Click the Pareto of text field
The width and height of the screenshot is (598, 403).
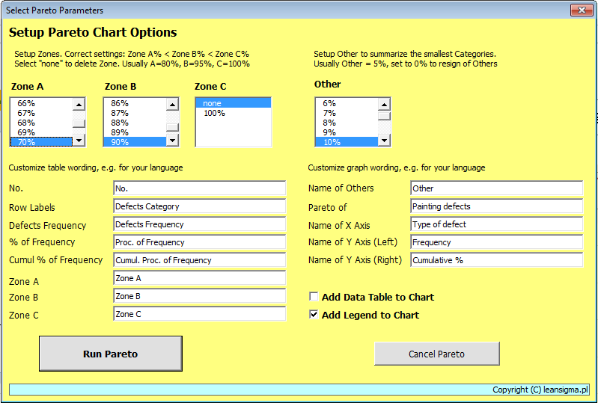[496, 206]
